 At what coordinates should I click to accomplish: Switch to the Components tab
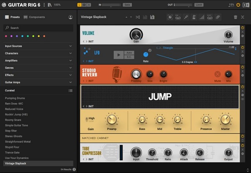coord(34,17)
